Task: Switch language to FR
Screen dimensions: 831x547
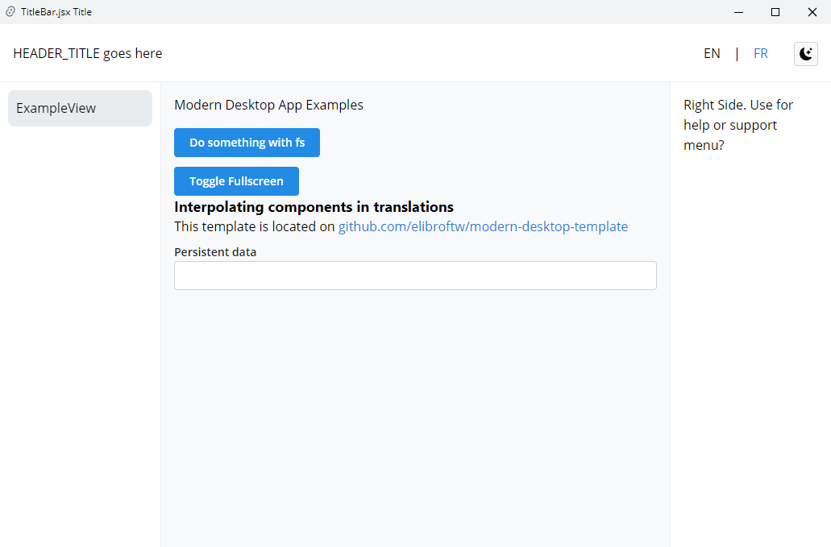Action: point(760,54)
